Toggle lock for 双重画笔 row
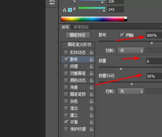 tap(91, 73)
